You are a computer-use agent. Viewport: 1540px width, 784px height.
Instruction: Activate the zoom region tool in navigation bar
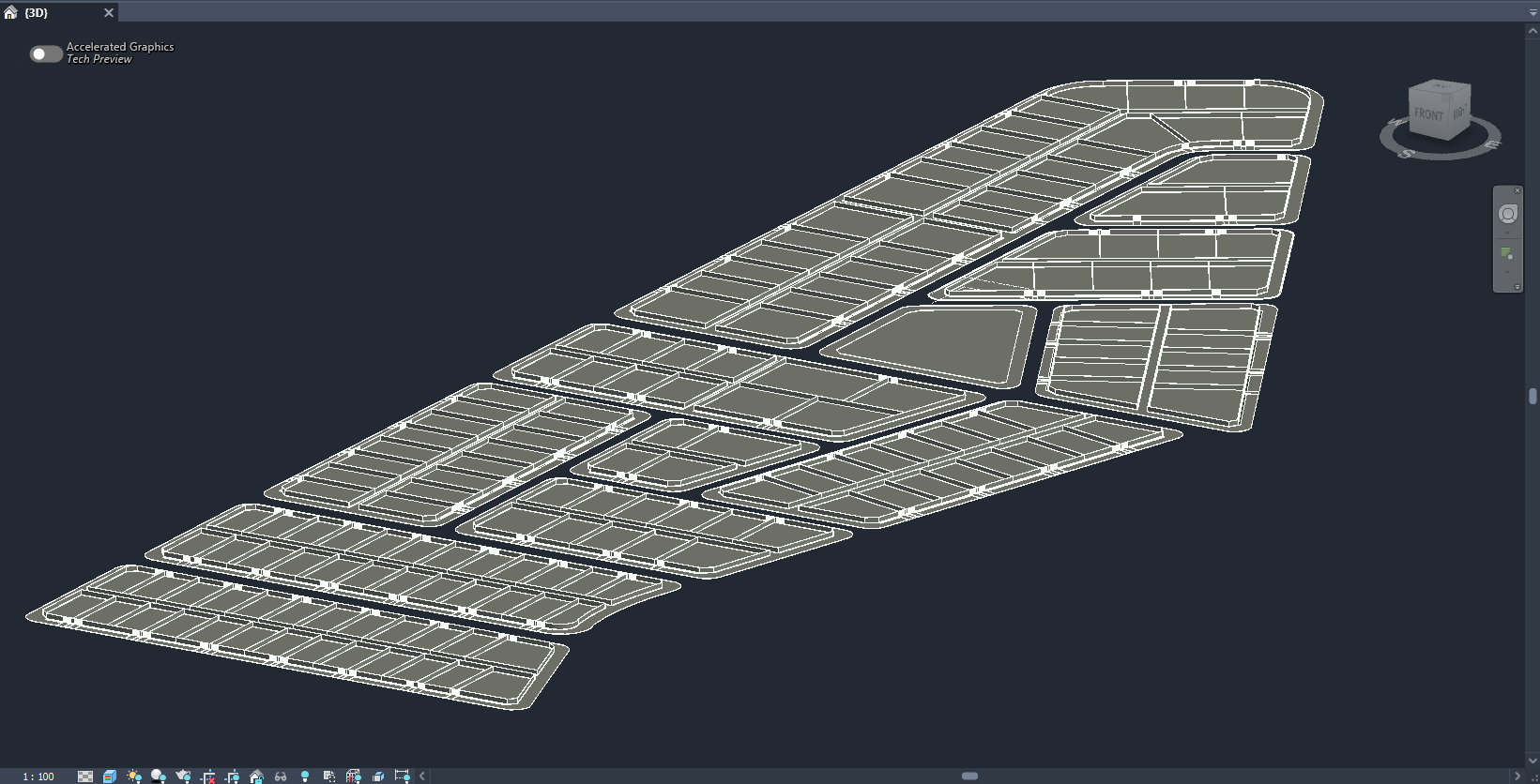tap(1507, 254)
